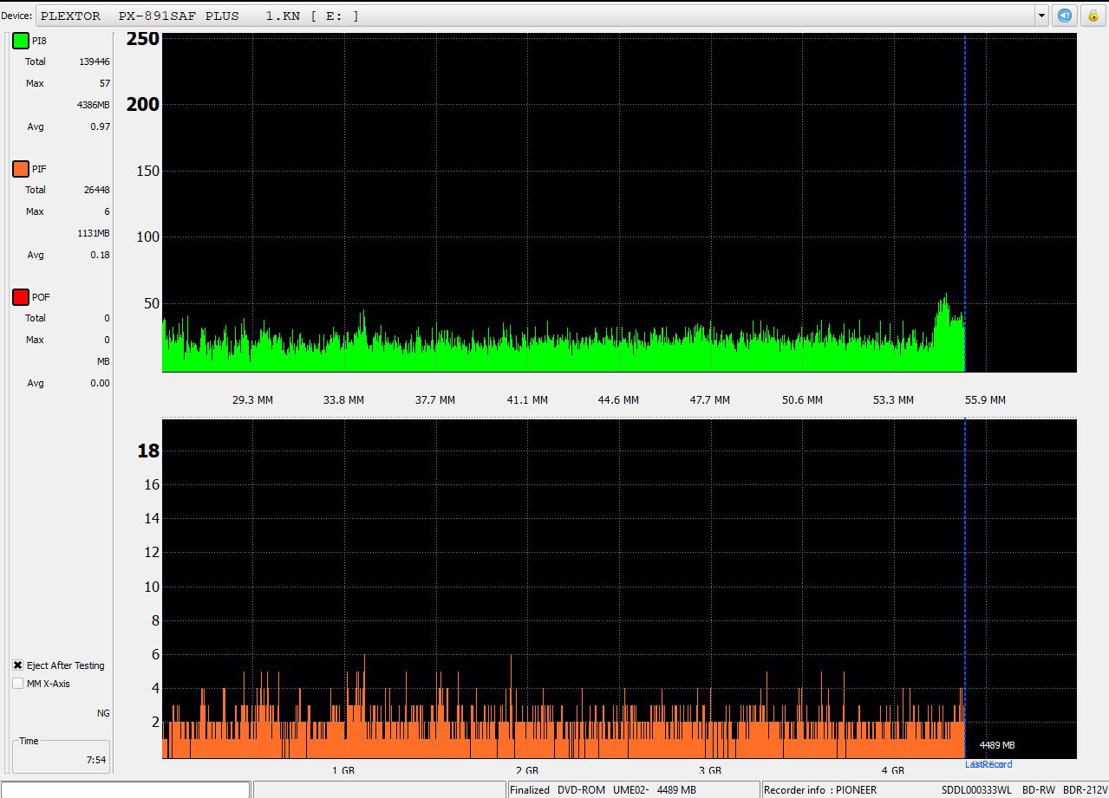Click the blue dashed end line in upper graph
Screen dimensions: 1109x798
(x=964, y=173)
